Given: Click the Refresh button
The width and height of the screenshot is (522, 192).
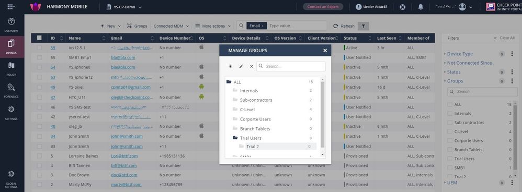Looking at the screenshot, I should (x=344, y=26).
